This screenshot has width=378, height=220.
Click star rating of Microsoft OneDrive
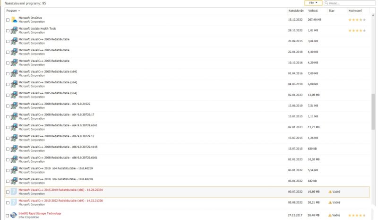(x=357, y=20)
